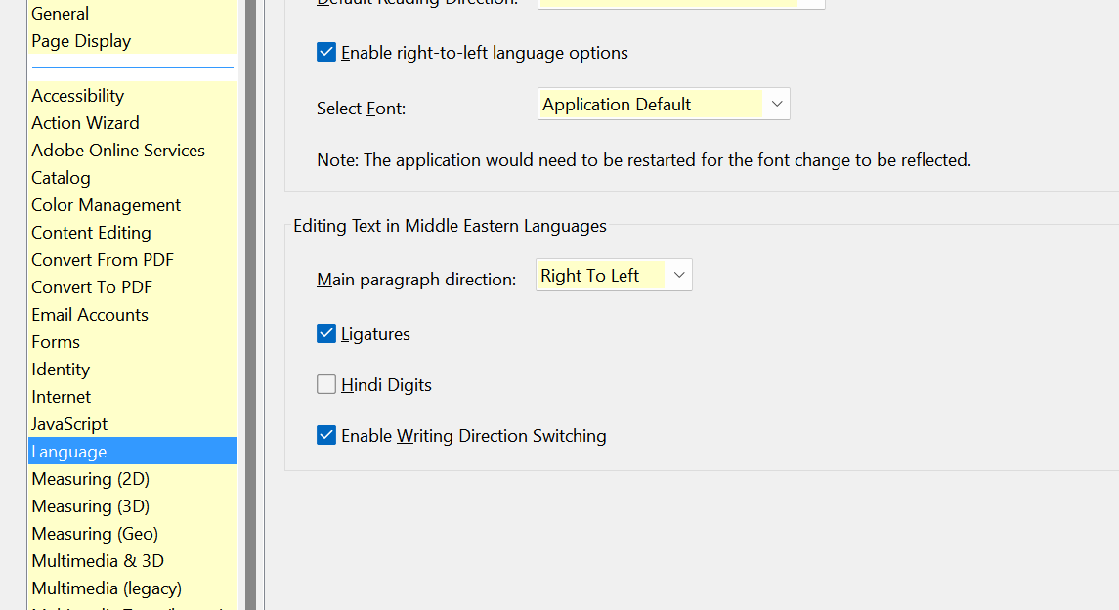Enable the Hindi Digits checkbox

pyautogui.click(x=326, y=384)
